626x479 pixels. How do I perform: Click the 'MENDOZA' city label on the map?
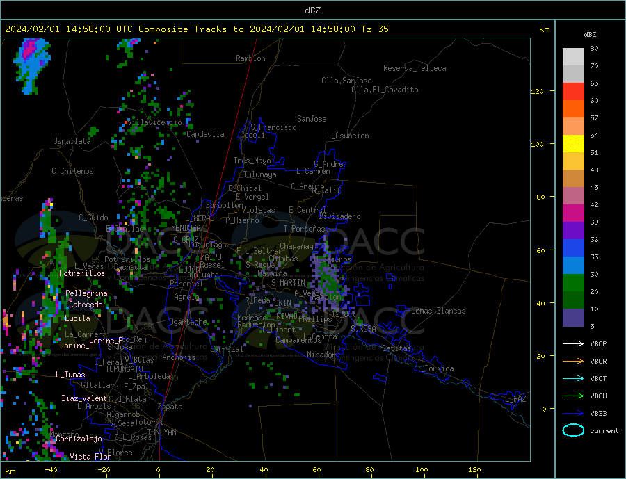[x=186, y=228]
